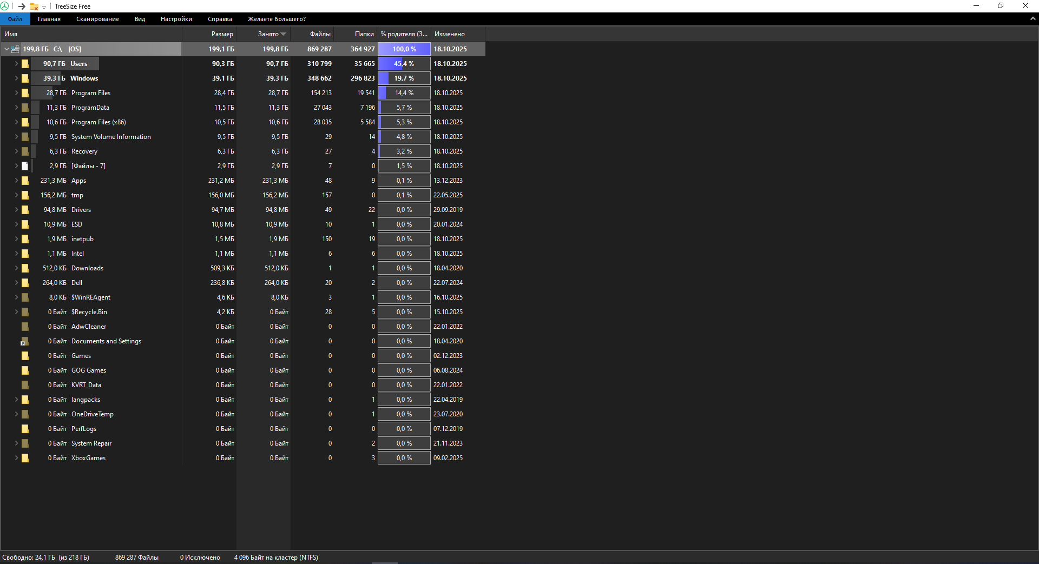Open the quick access toolbar dropdown
This screenshot has width=1039, height=564.
pyautogui.click(x=44, y=6)
